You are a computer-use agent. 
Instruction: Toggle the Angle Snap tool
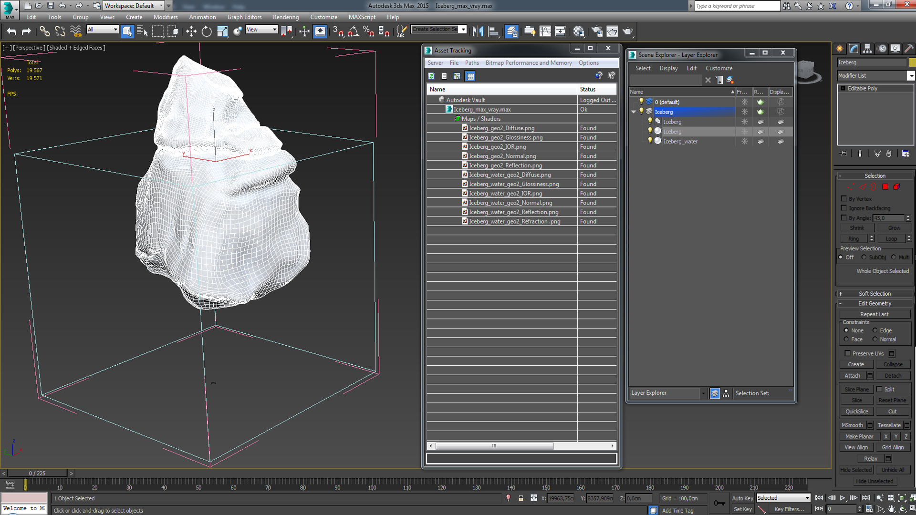(353, 31)
